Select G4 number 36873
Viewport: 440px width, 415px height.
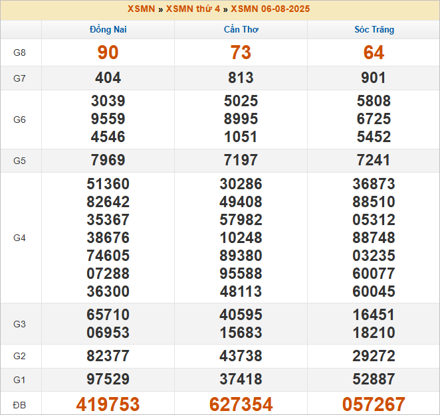coord(374,184)
